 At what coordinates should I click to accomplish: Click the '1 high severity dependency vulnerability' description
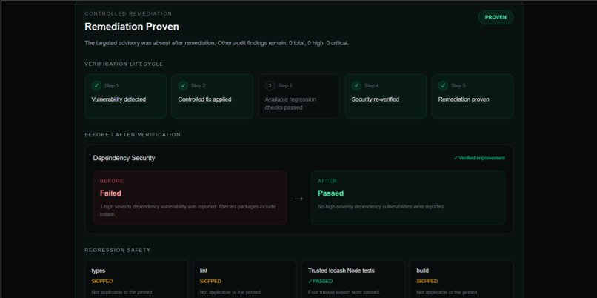pos(187,211)
